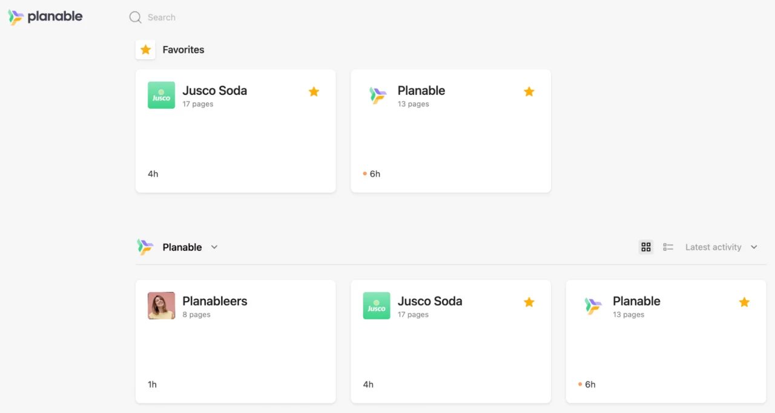Click the Planable logo next to workspace heading
Image resolution: width=775 pixels, height=413 pixels.
coord(145,247)
